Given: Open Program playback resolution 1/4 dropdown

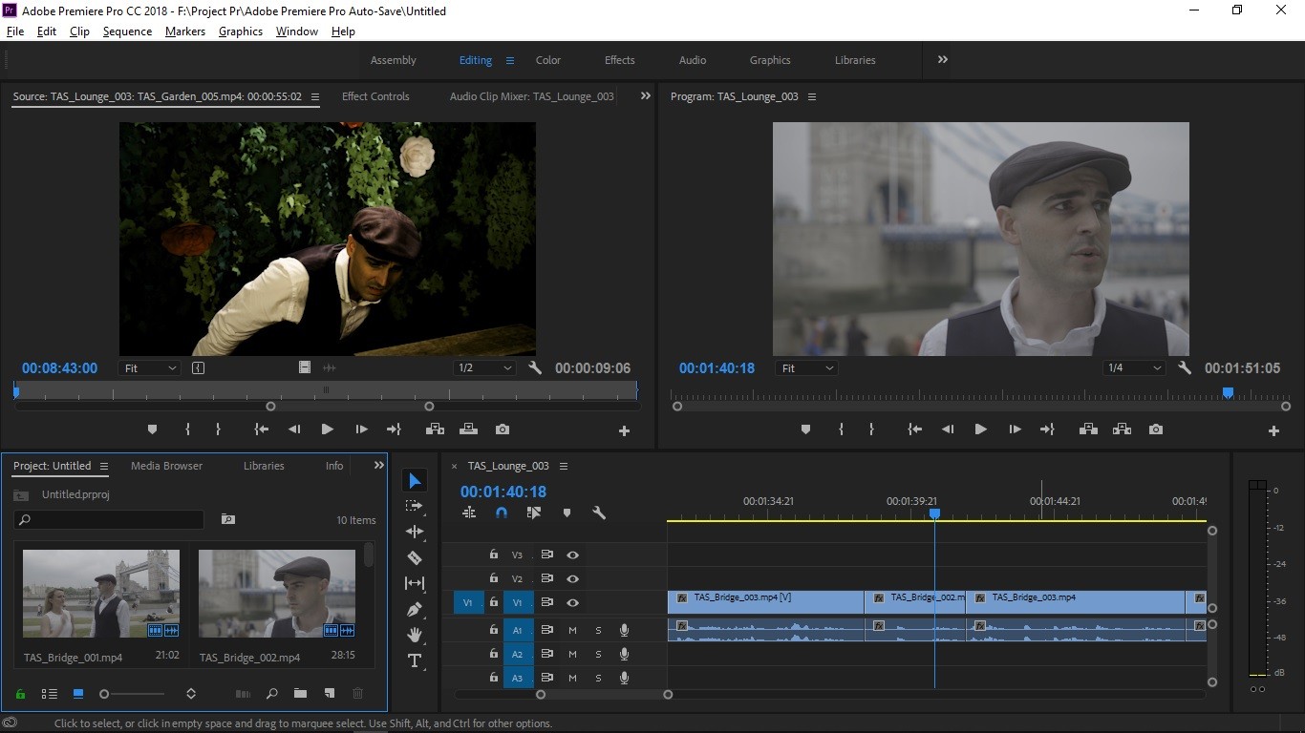Looking at the screenshot, I should (x=1134, y=368).
